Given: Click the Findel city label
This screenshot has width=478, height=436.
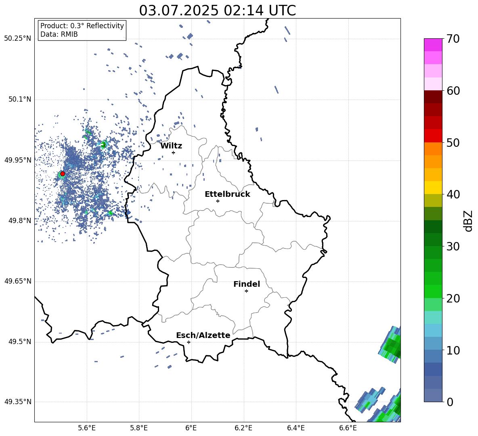Looking at the screenshot, I should point(247,284).
